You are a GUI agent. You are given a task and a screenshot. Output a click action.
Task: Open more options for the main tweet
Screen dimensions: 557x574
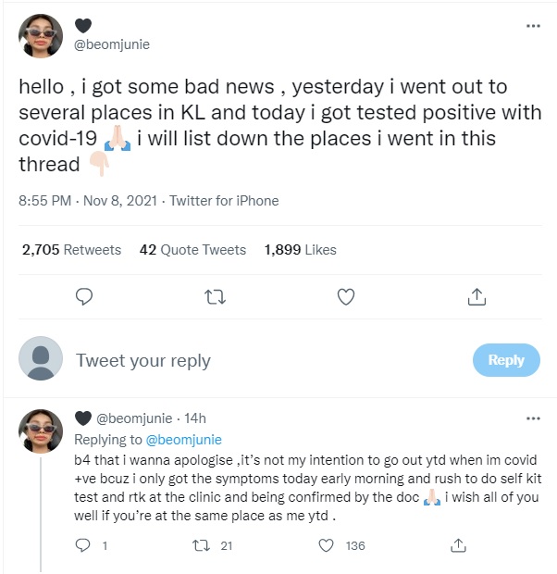(x=533, y=25)
